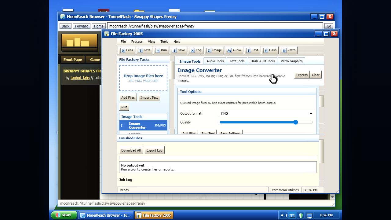Image resolution: width=391 pixels, height=220 pixels.
Task: Click the Save Settings button
Action: point(230,132)
